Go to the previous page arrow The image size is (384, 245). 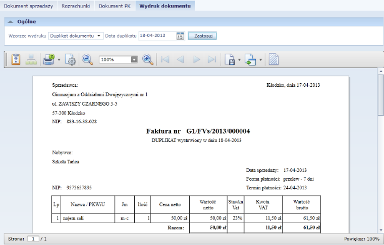[180, 59]
